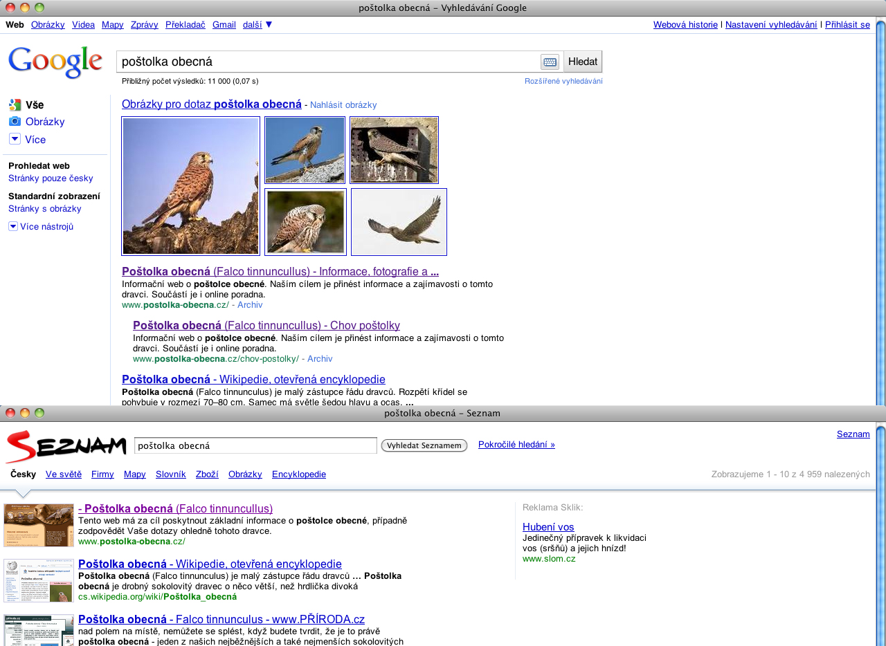Click Obrázky text in Google sidebar

click(x=45, y=122)
